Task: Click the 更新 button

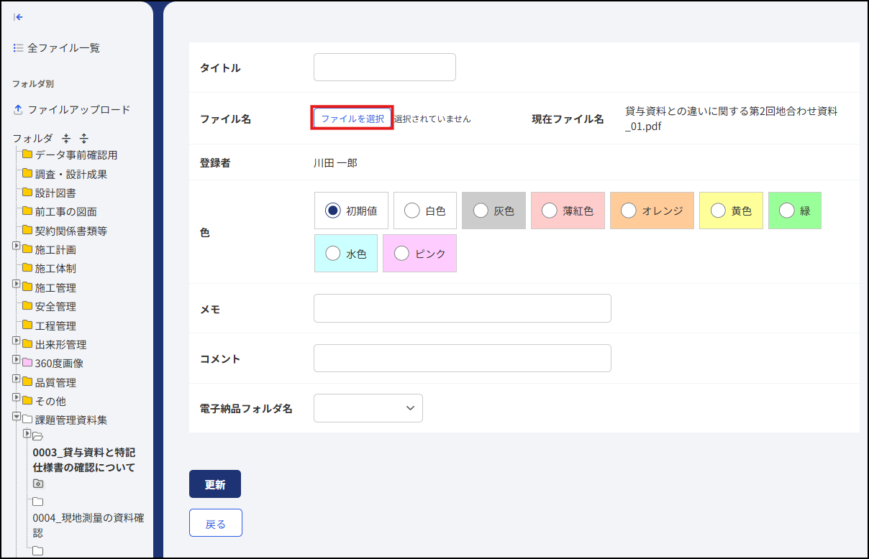Action: [215, 484]
